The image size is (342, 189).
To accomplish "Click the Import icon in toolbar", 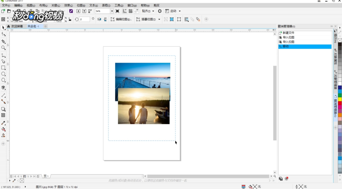I will pyautogui.click(x=78, y=11).
